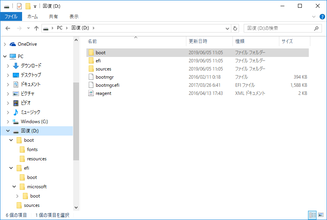
Task: Go back with the left arrow
Action: pyautogui.click(x=8, y=28)
